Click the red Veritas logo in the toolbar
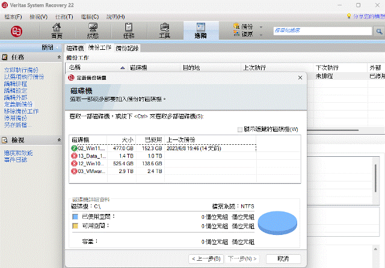 [x=16, y=31]
